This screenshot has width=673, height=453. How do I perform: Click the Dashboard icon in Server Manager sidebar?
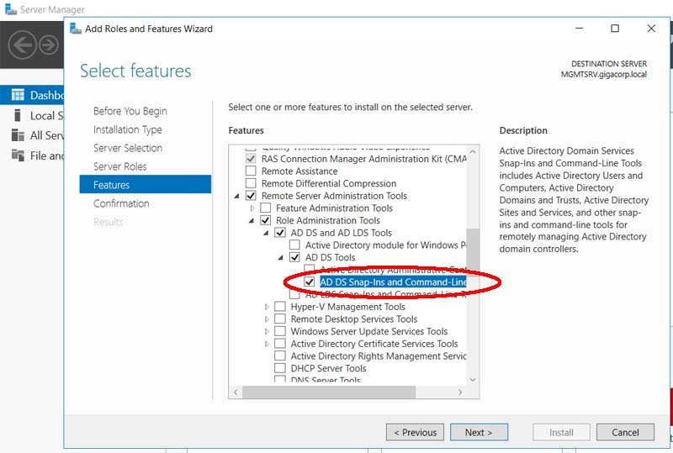coord(18,95)
